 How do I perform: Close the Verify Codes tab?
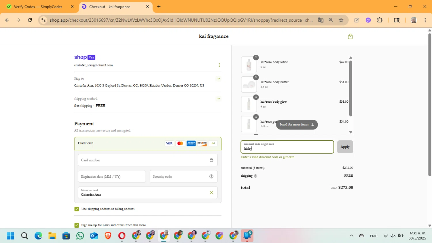click(72, 7)
